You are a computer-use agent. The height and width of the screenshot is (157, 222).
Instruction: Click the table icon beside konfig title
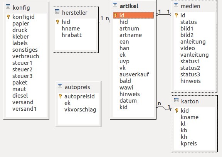8,7
